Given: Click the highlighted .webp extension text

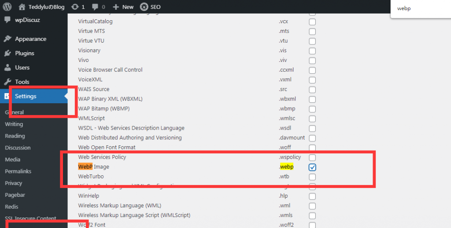Looking at the screenshot, I should click(286, 166).
